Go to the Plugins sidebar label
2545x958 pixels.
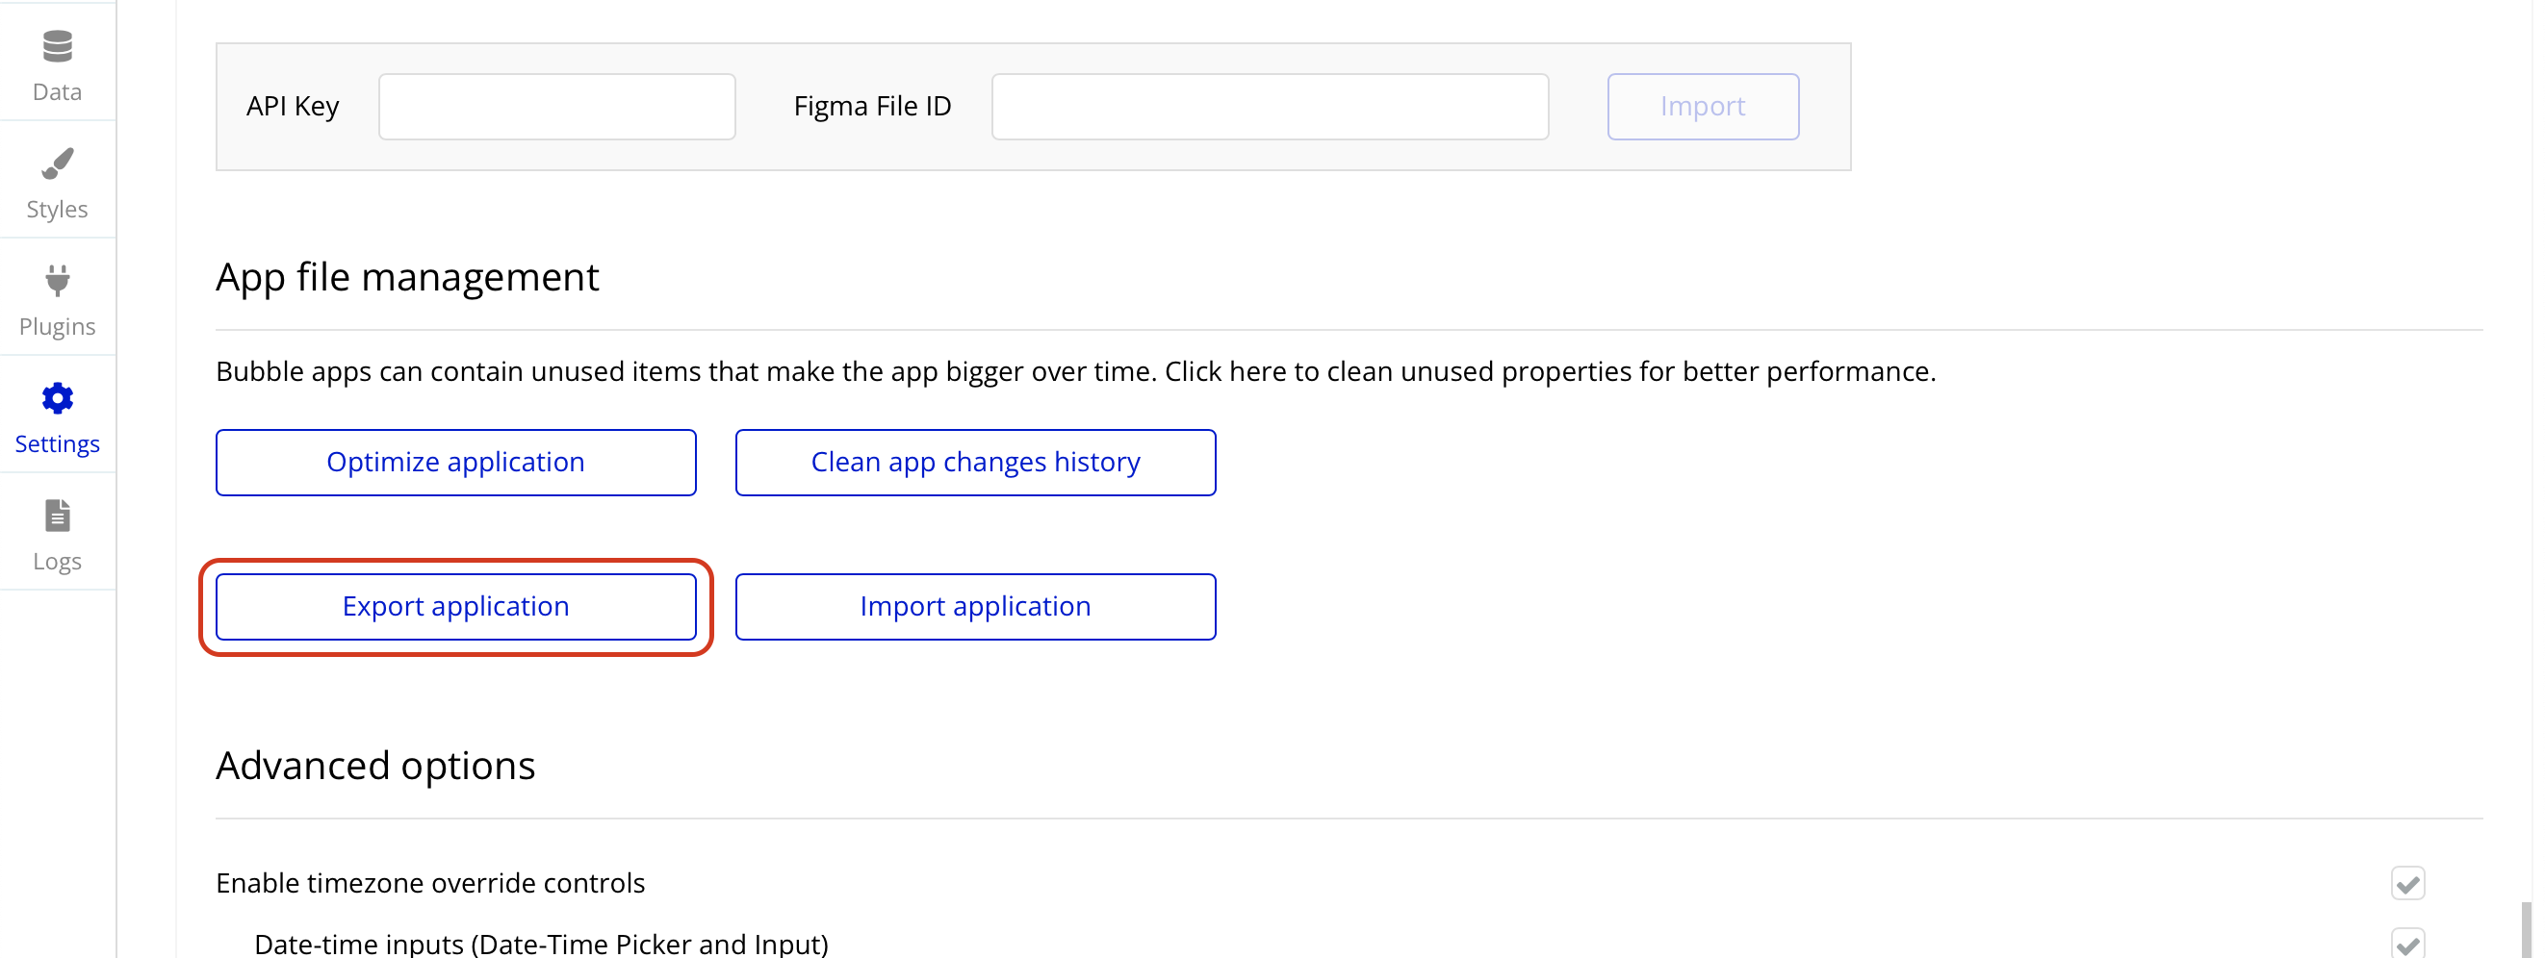(58, 327)
